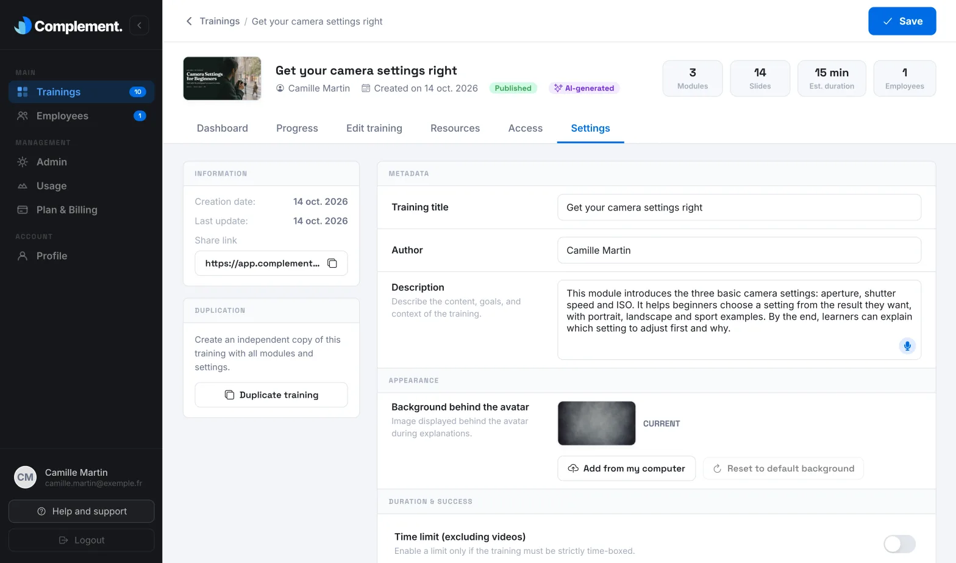
Task: Click the camille.martin@exemple.fr email text
Action: 93,484
